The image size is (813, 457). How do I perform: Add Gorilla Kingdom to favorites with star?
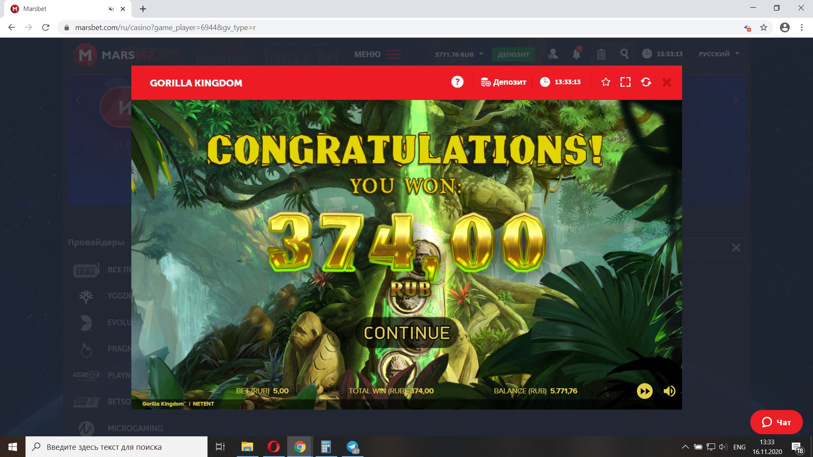(606, 82)
